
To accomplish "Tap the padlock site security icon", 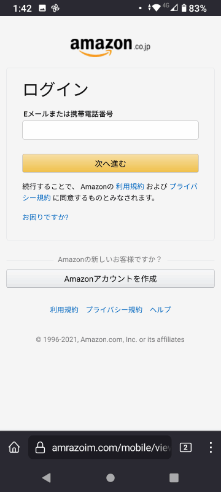I will tap(40, 448).
